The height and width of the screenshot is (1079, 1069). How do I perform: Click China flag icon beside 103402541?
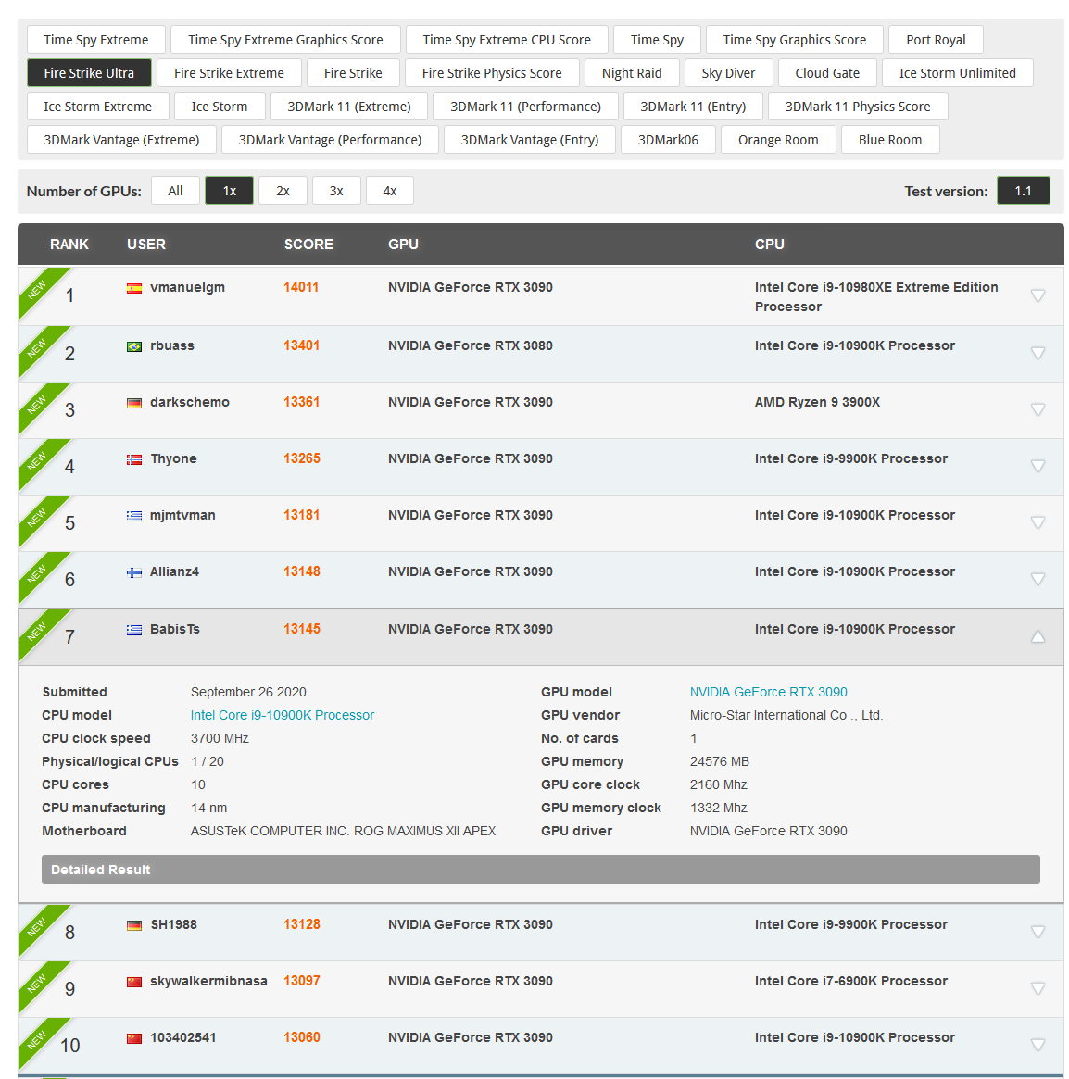[134, 1038]
